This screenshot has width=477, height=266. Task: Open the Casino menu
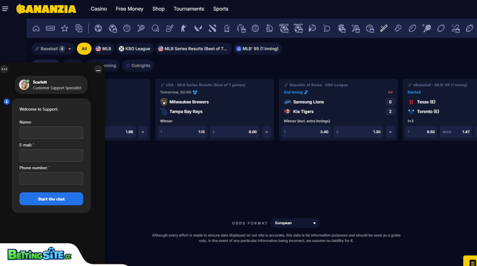coord(99,9)
